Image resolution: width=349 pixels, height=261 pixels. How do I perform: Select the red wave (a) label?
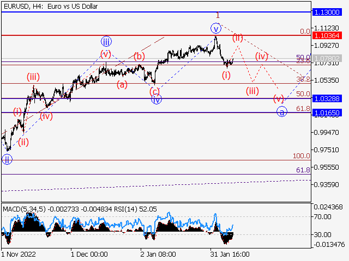pos(122,84)
